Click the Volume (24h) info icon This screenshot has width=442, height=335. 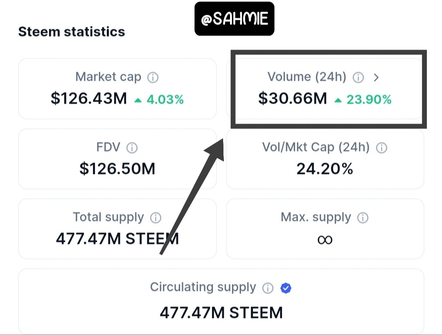[x=358, y=77]
